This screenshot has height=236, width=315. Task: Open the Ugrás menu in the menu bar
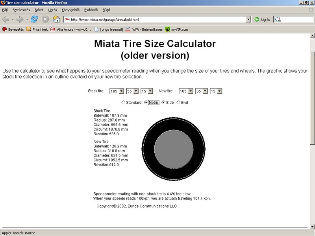tap(53, 10)
